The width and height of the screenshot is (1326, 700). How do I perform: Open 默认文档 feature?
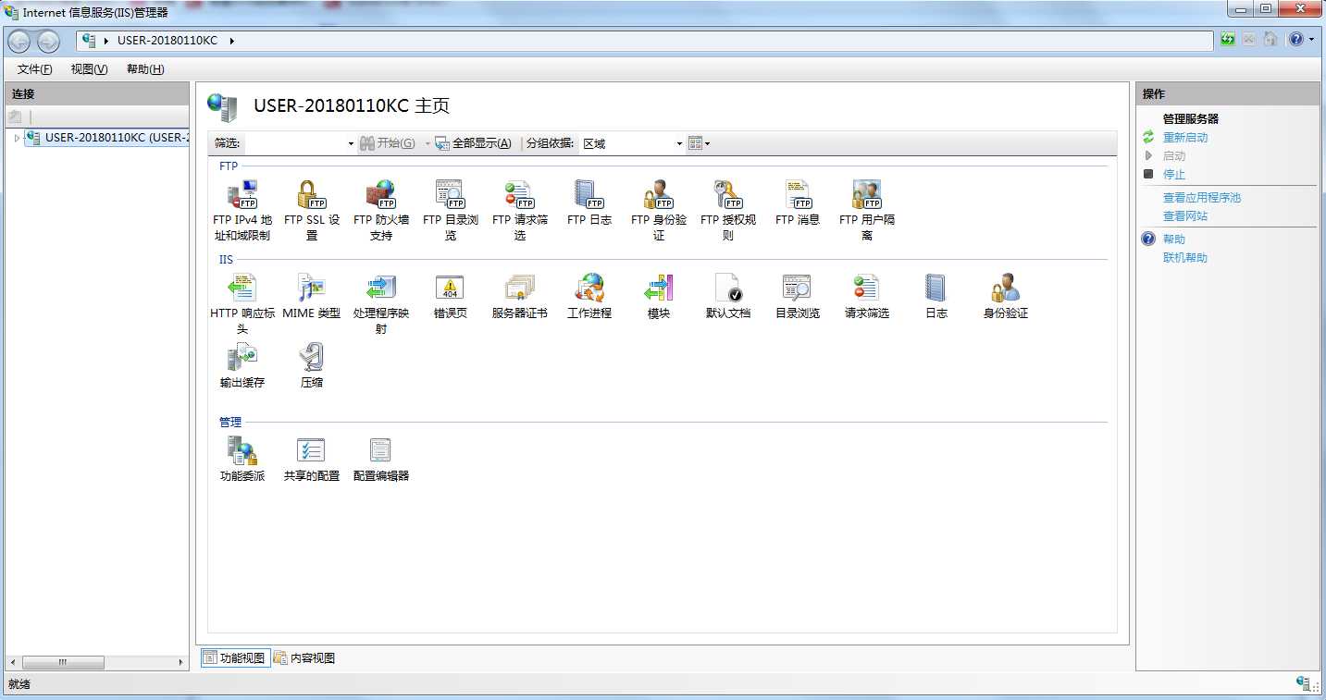728,297
